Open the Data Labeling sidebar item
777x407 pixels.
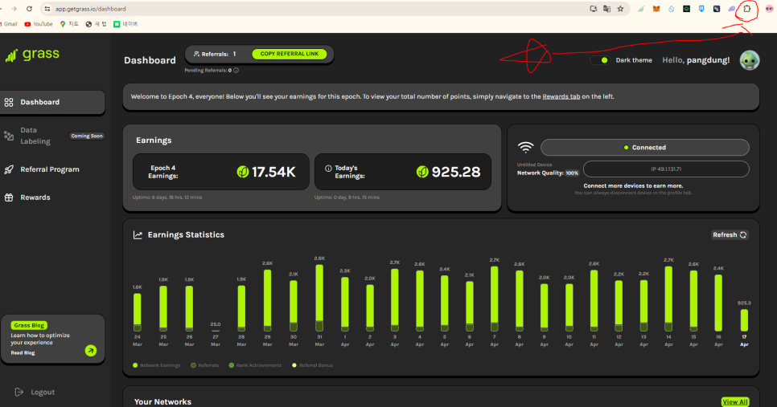pyautogui.click(x=52, y=136)
